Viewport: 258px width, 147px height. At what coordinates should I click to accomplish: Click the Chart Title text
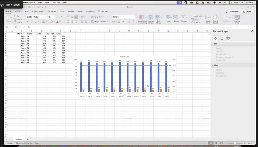125,57
